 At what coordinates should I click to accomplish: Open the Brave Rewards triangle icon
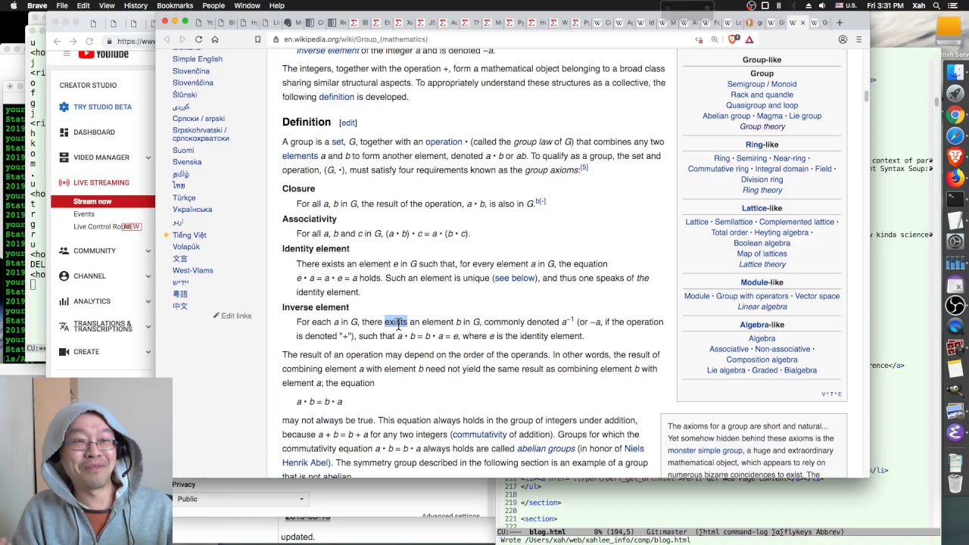[749, 39]
